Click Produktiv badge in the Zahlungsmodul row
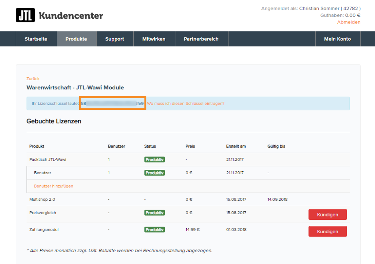 tap(154, 230)
